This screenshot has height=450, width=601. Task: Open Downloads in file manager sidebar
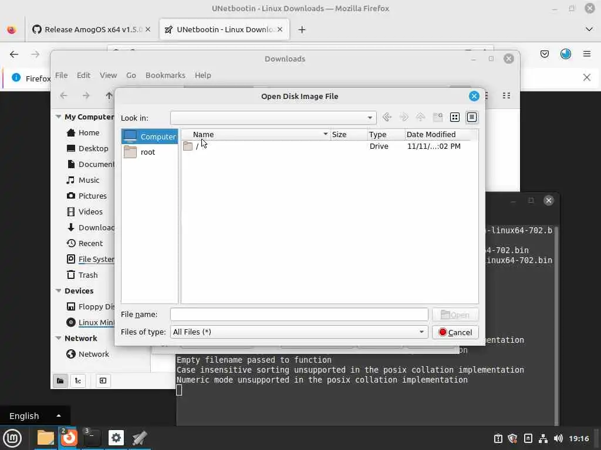90,228
